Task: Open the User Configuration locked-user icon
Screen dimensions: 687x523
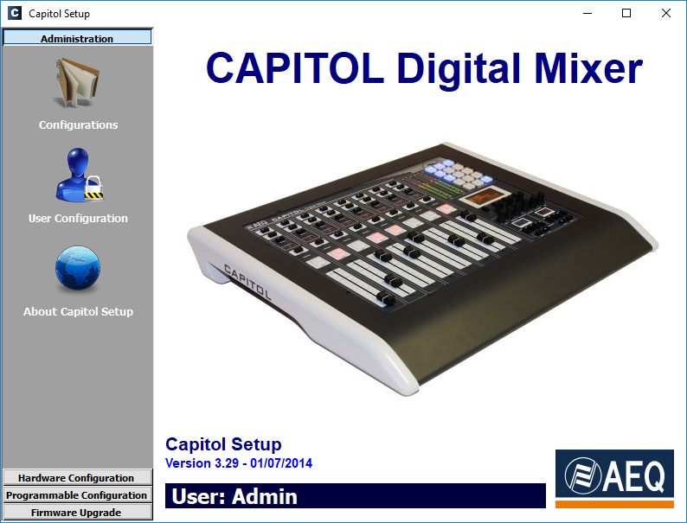Action: 80,175
